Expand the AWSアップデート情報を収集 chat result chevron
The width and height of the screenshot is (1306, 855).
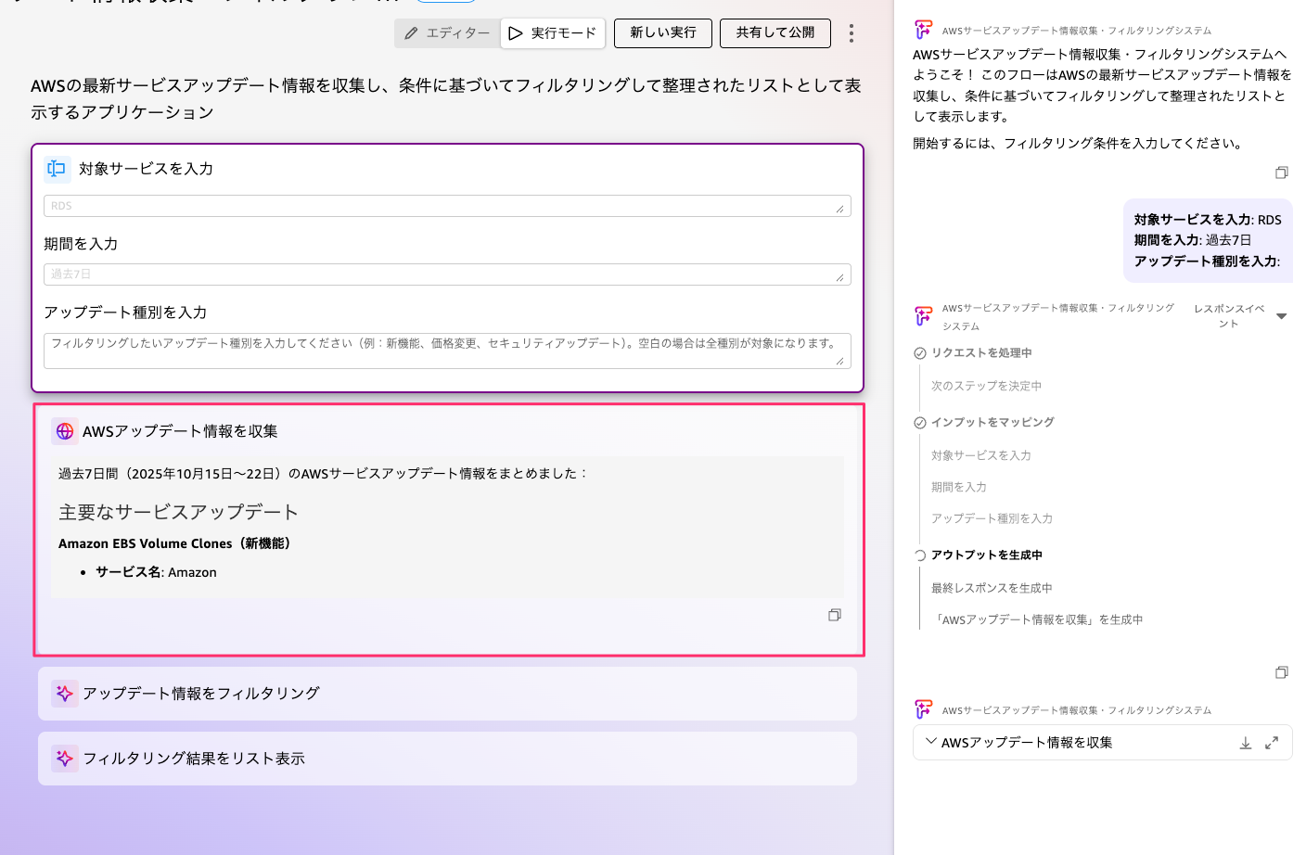click(x=930, y=742)
